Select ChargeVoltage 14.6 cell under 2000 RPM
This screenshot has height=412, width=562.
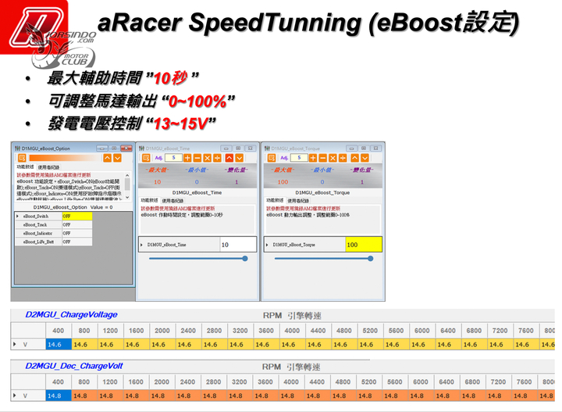(162, 345)
